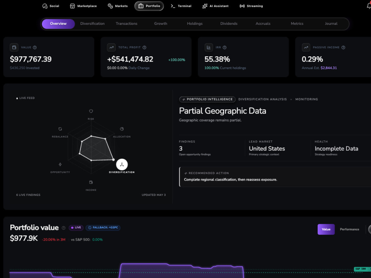Open the Social section
The height and width of the screenshot is (278, 371).
coord(50,6)
